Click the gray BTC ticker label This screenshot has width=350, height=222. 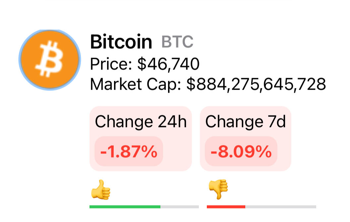(x=177, y=42)
